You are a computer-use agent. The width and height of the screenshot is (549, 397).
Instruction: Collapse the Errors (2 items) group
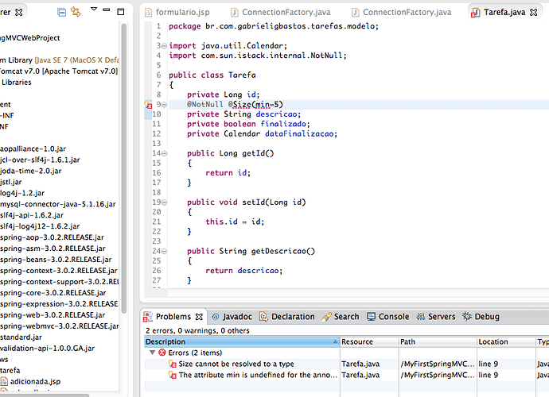[x=151, y=353]
